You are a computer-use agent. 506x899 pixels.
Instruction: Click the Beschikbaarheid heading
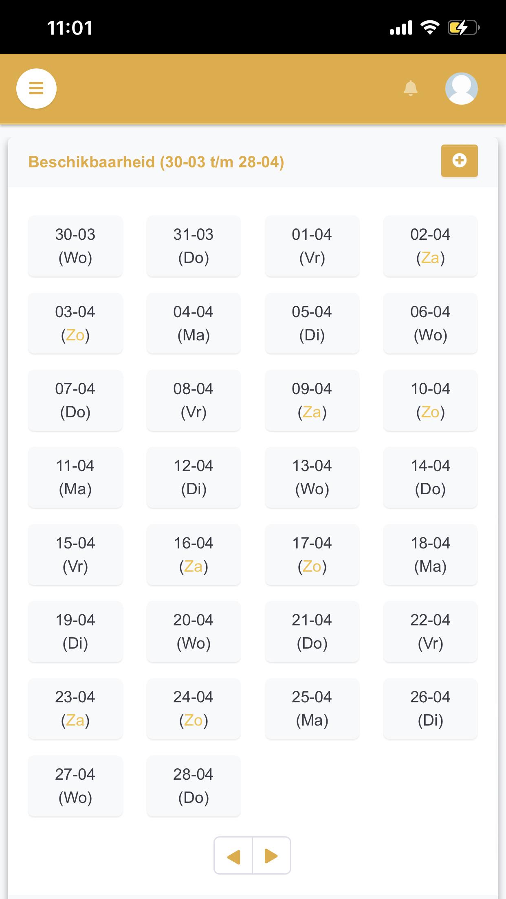click(156, 162)
